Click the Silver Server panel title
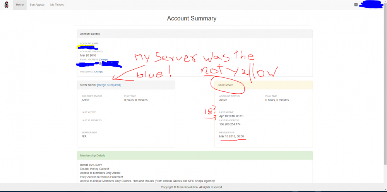This screenshot has height=192, width=387. [88, 85]
